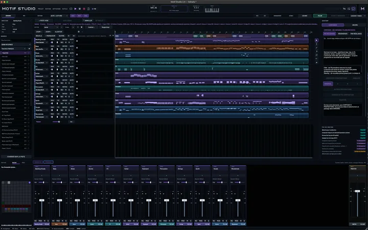The height and width of the screenshot is (230, 368).
Task: Mute the Drums channel in the mixer
Action: (98, 221)
